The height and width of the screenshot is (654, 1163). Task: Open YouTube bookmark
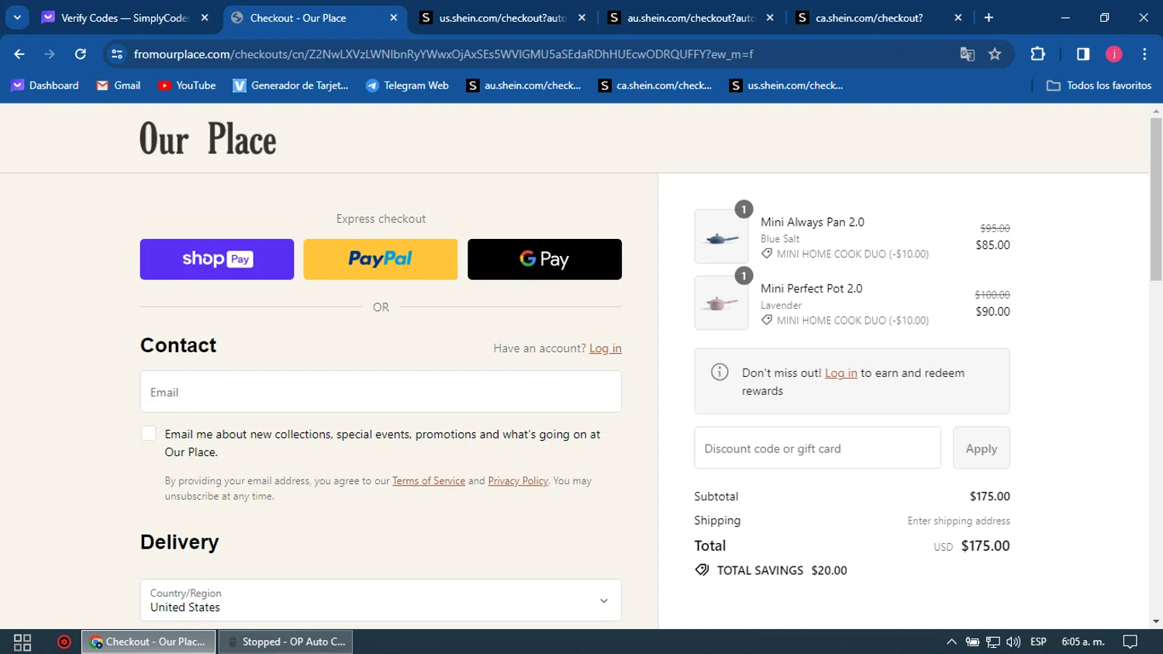pos(187,85)
